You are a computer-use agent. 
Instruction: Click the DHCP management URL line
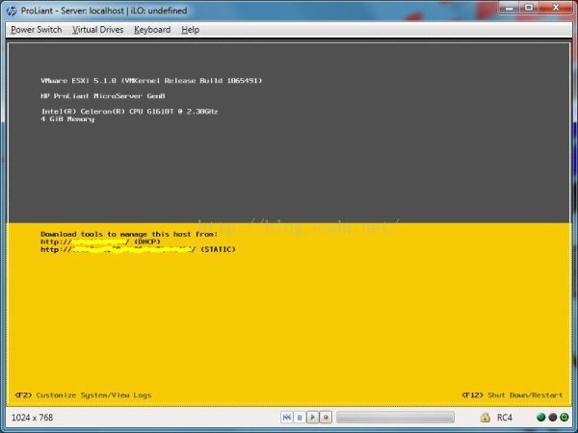(x=100, y=242)
